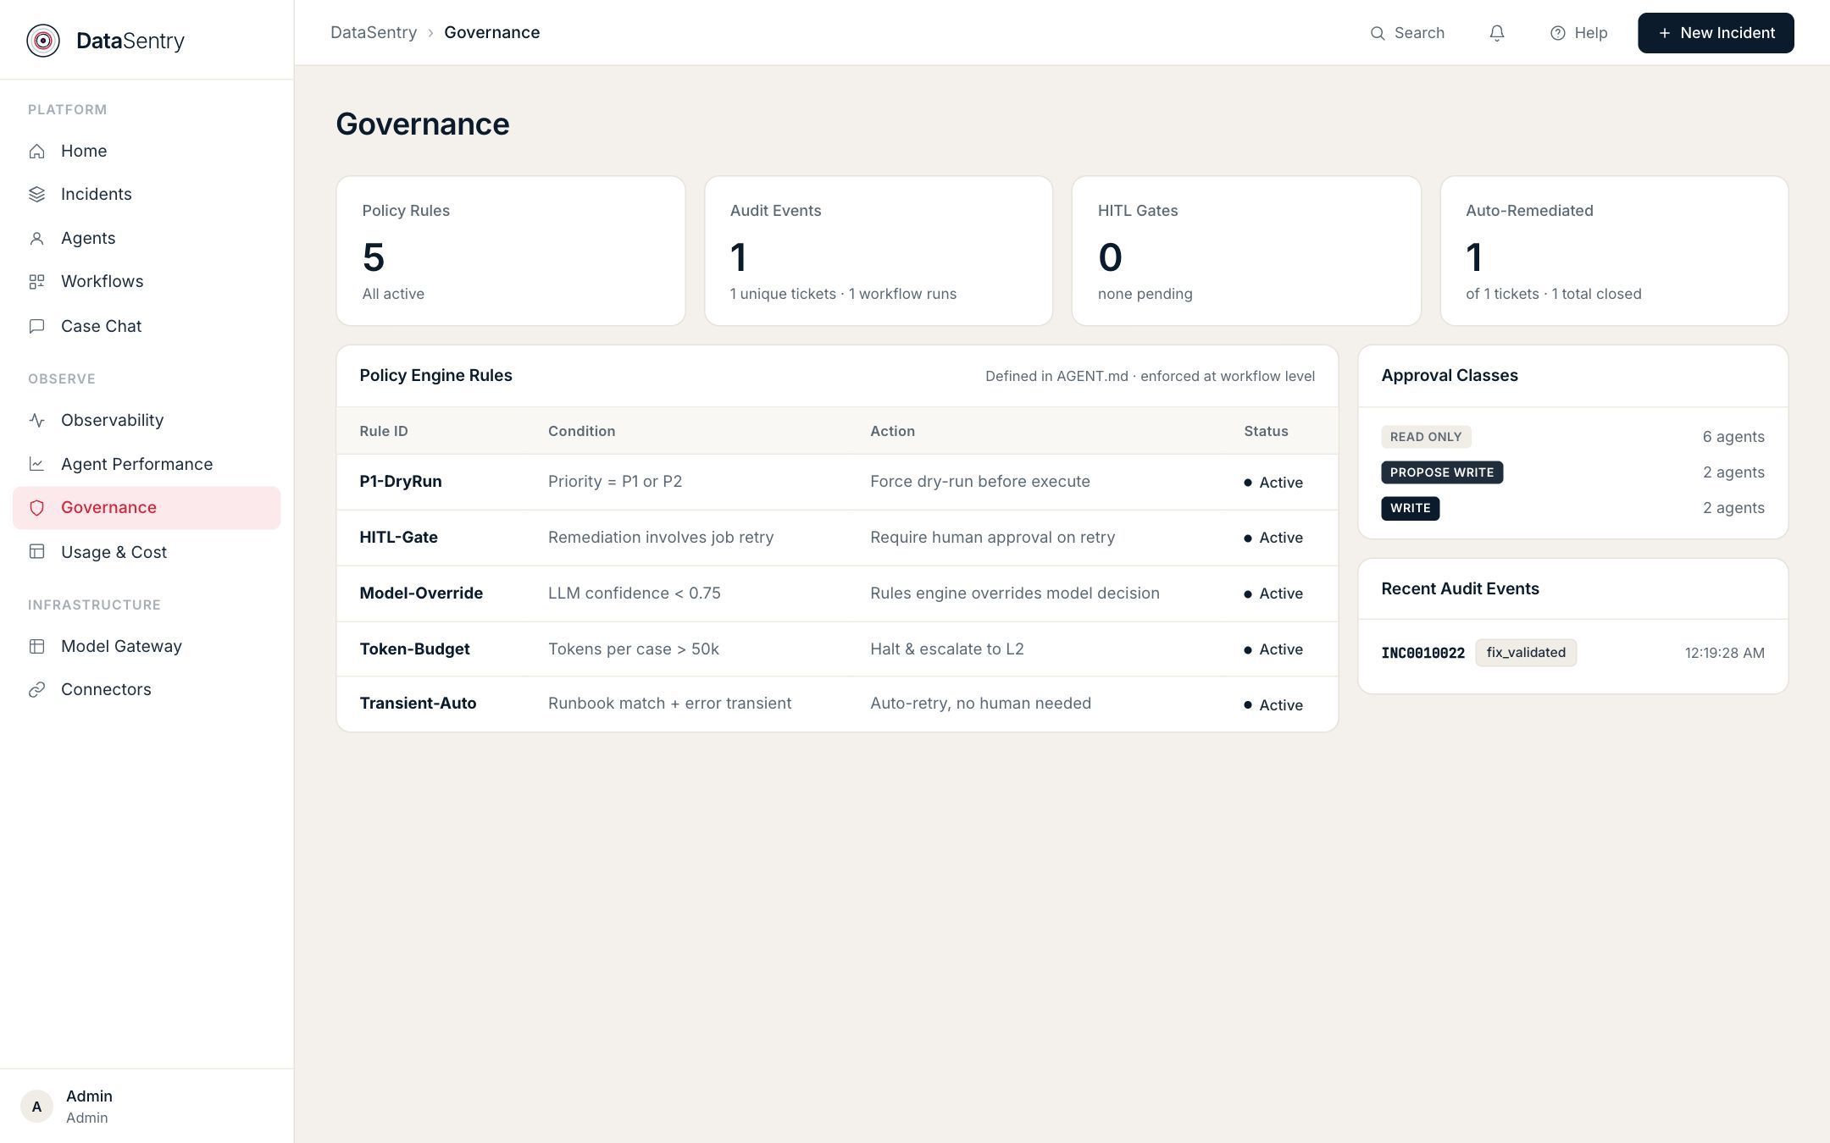Click the Action column header
This screenshot has height=1143, width=1830.
click(892, 431)
